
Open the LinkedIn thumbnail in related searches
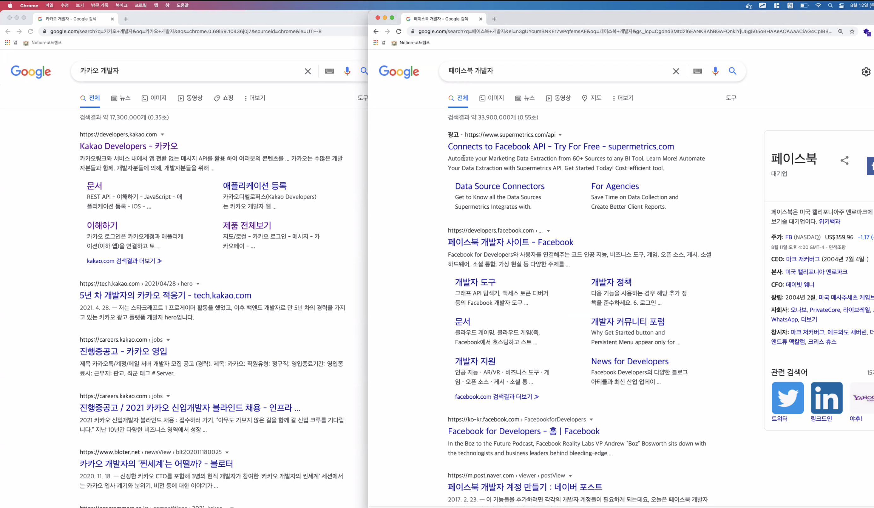click(826, 398)
